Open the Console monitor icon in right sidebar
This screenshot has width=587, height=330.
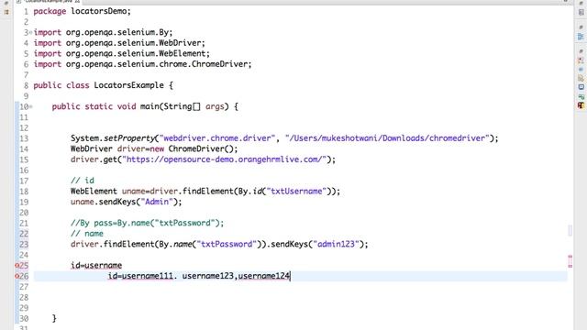tap(581, 87)
